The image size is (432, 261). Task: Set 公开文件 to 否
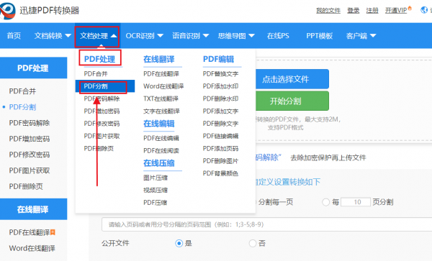pos(253,244)
